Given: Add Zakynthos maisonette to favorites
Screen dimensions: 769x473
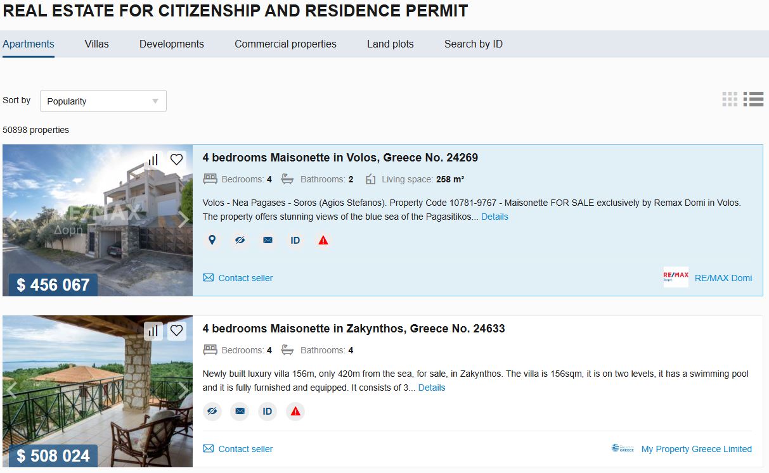Looking at the screenshot, I should pos(177,331).
